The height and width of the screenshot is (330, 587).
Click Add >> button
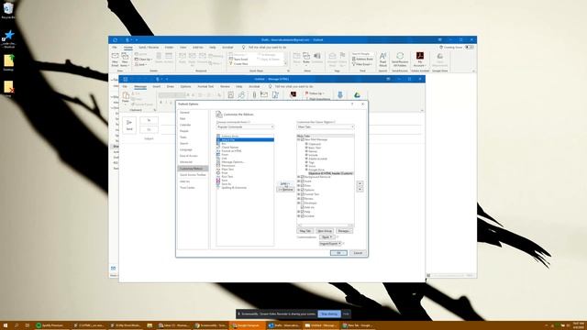[x=285, y=183]
